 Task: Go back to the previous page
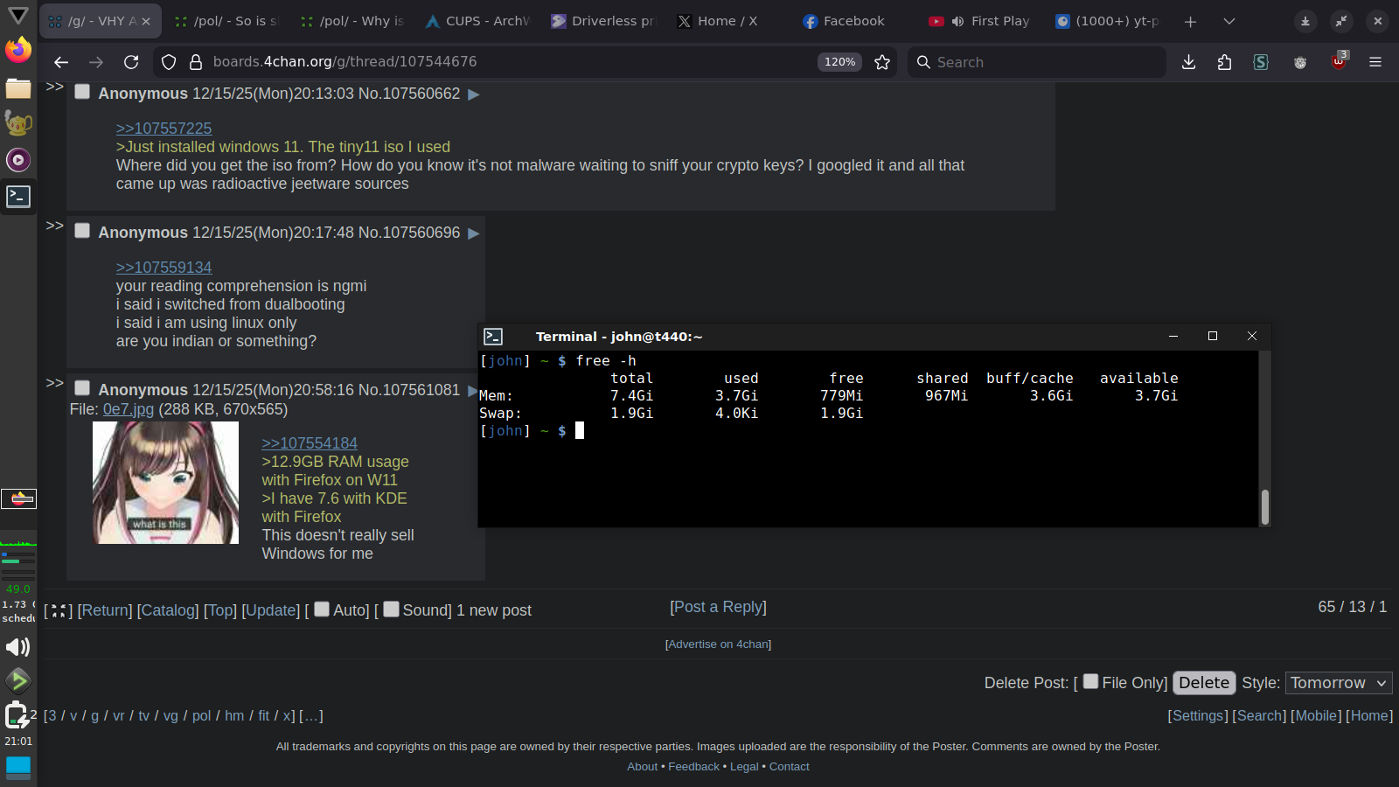click(60, 62)
